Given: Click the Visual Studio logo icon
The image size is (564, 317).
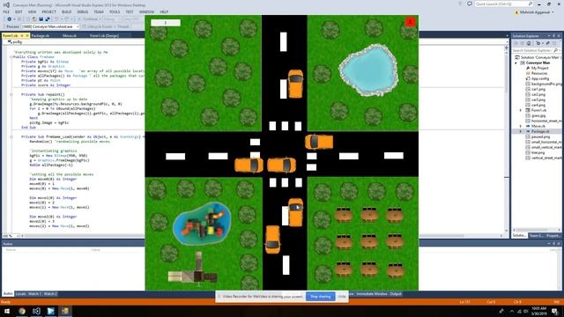Looking at the screenshot, I should 6,4.
